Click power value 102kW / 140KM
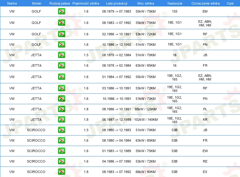 [146, 120]
